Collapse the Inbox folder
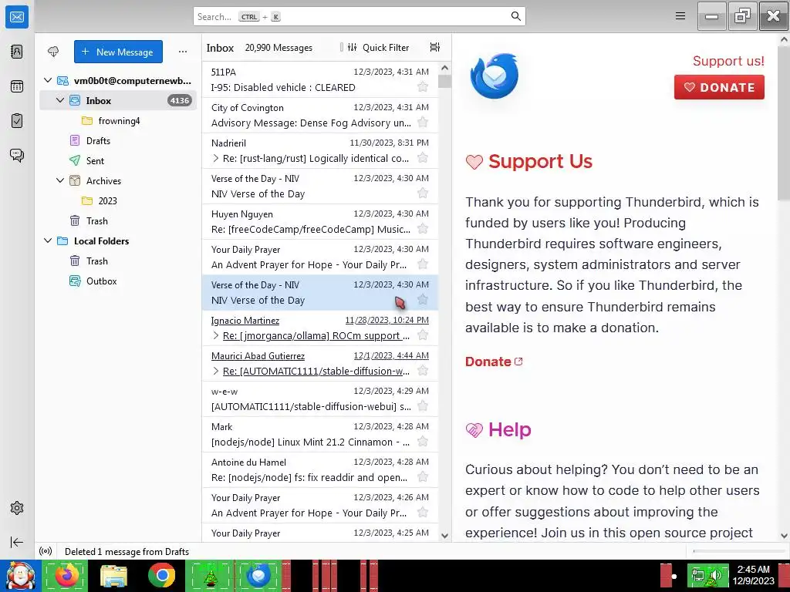 [x=60, y=100]
